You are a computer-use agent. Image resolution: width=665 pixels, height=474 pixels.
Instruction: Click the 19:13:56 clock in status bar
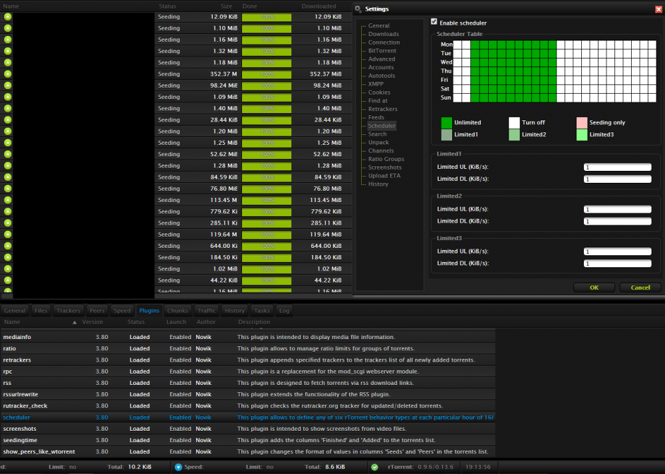478,467
